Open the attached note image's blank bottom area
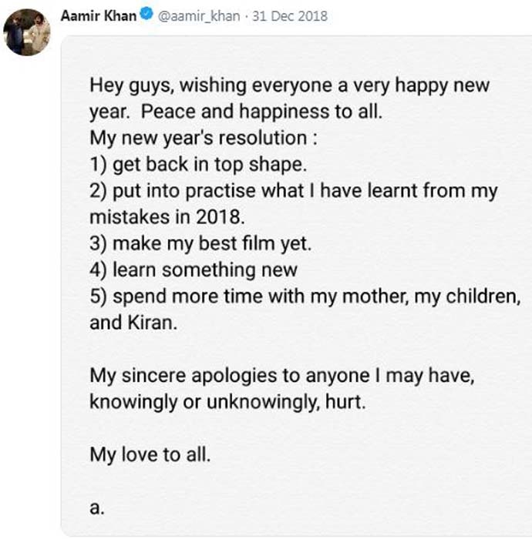Screen dimensions: 532x539 pos(308,500)
